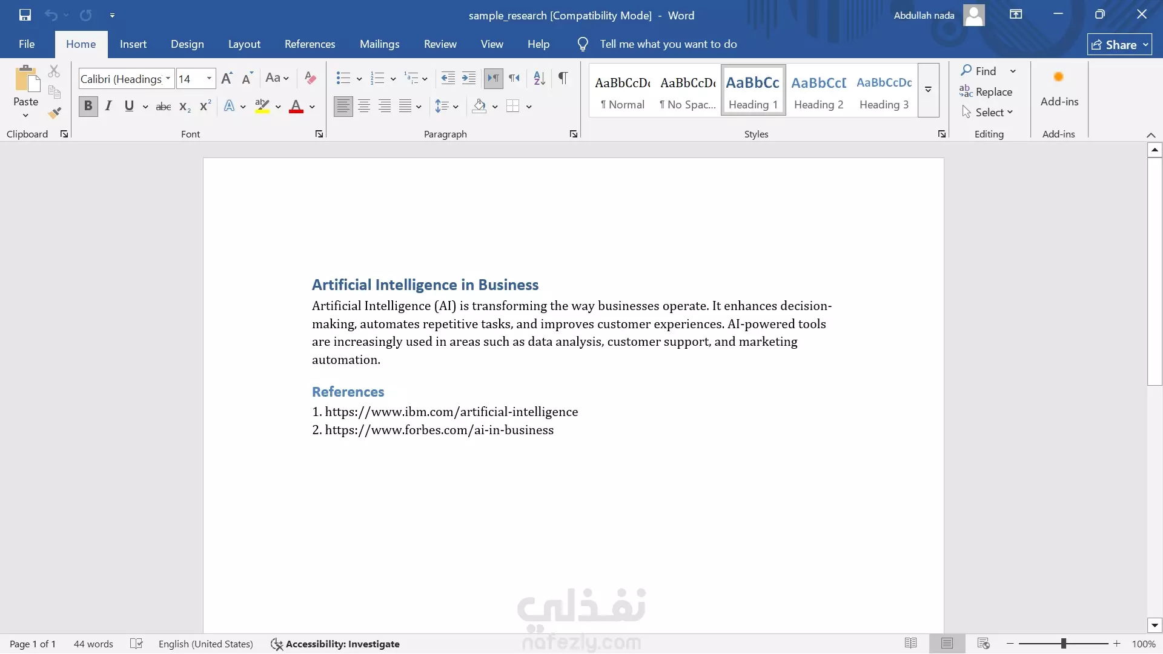Switch to the Layout tab
This screenshot has width=1163, height=654.
(x=244, y=44)
